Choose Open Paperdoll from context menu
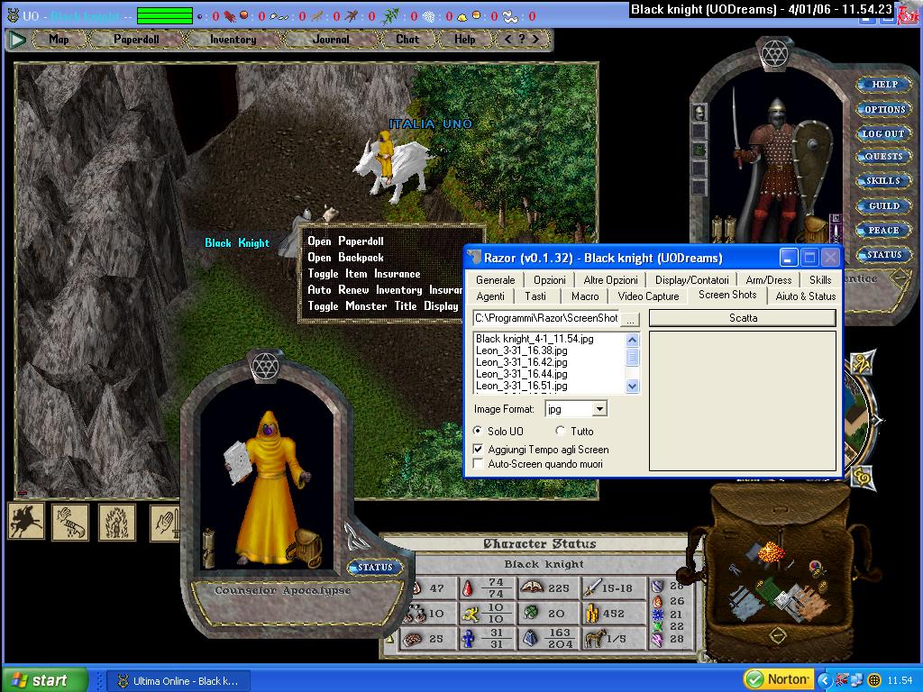 point(345,241)
